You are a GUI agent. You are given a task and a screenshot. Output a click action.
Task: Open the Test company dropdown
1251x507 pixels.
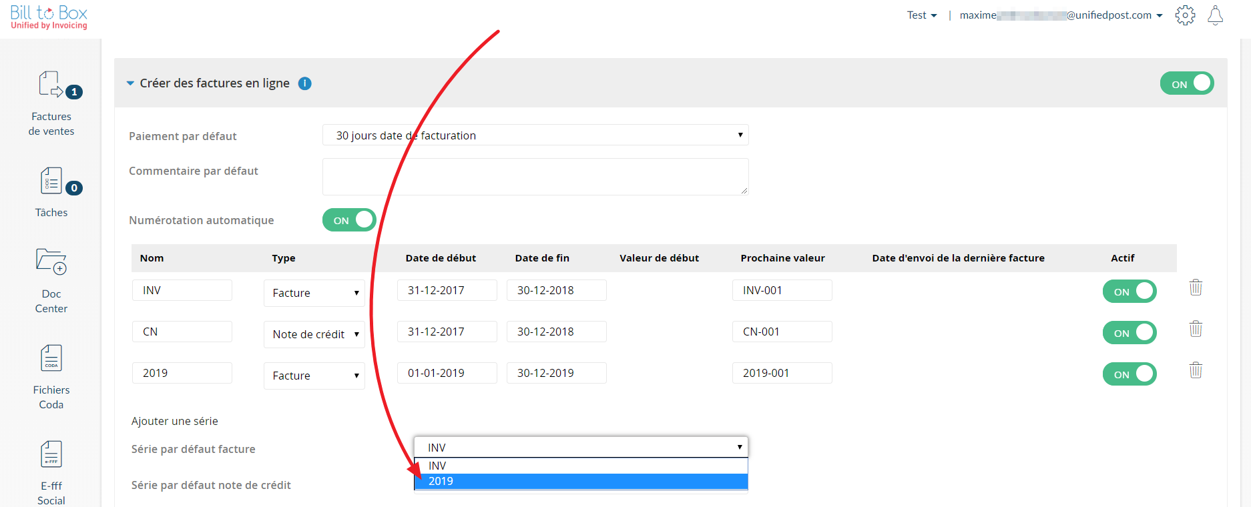pyautogui.click(x=922, y=15)
